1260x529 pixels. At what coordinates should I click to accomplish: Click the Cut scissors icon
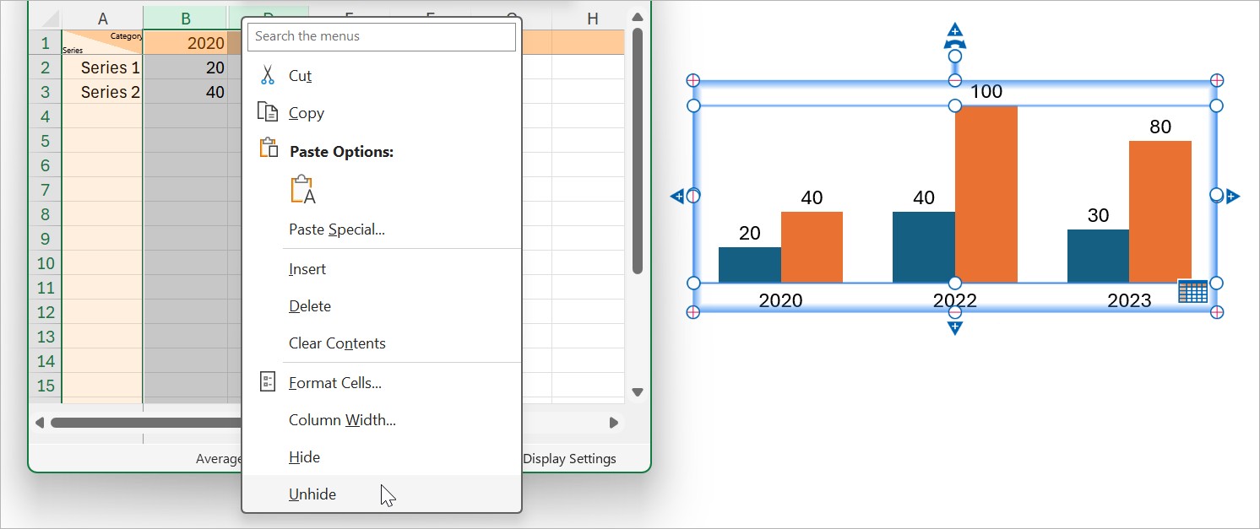tap(268, 75)
